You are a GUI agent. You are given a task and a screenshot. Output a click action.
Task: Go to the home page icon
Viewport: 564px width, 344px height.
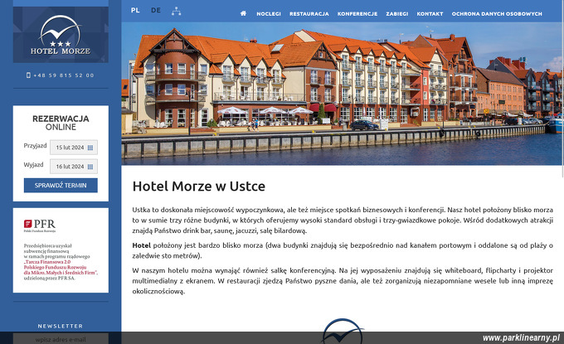tap(243, 13)
